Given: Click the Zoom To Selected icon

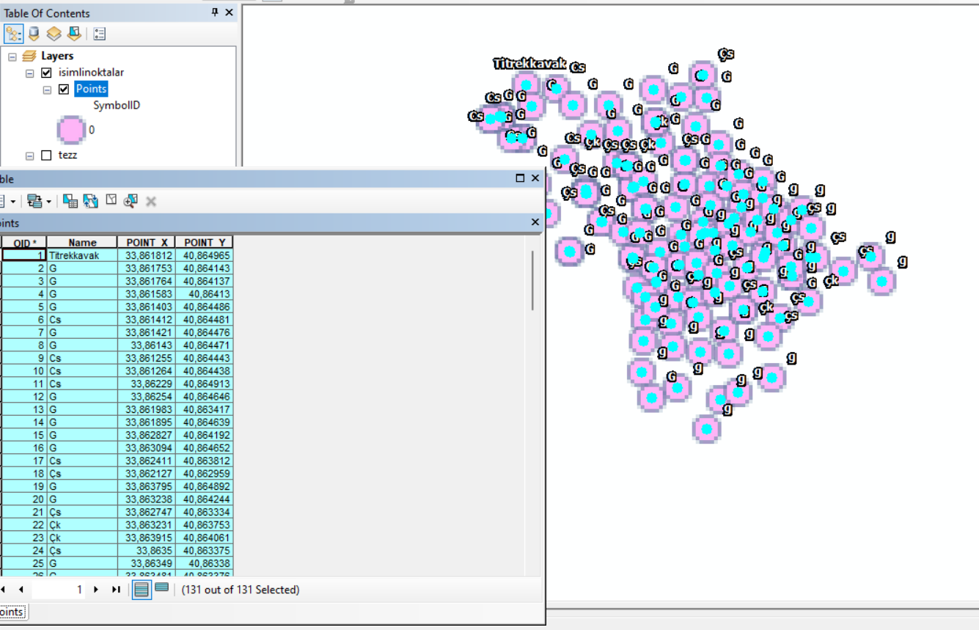Looking at the screenshot, I should tap(131, 200).
